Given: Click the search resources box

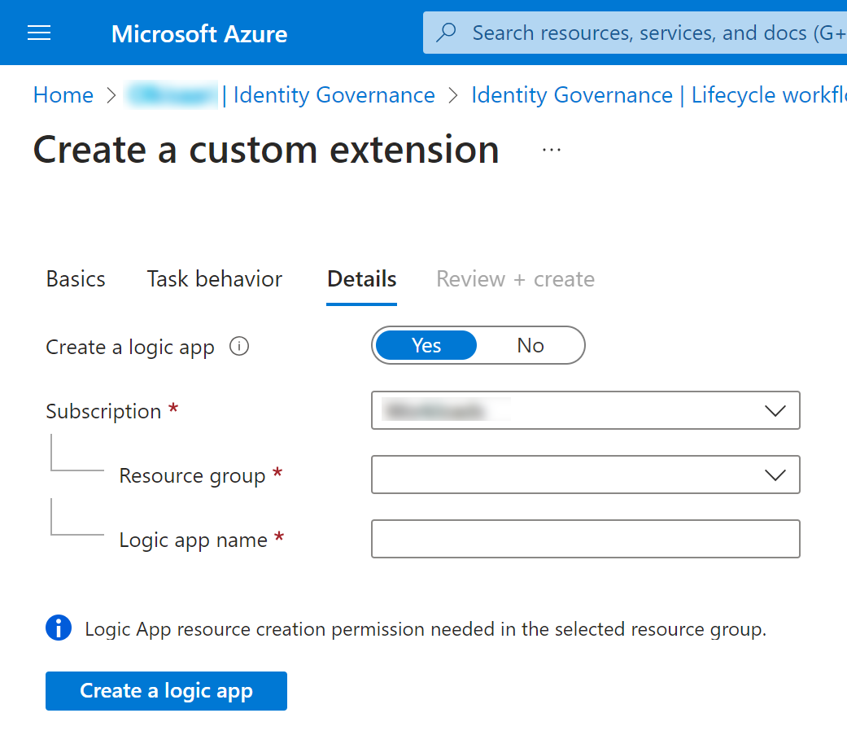Looking at the screenshot, I should [x=635, y=33].
